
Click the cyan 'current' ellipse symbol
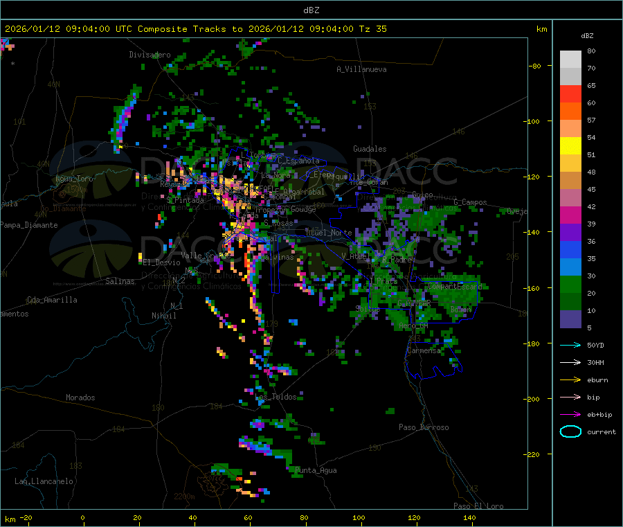click(570, 431)
